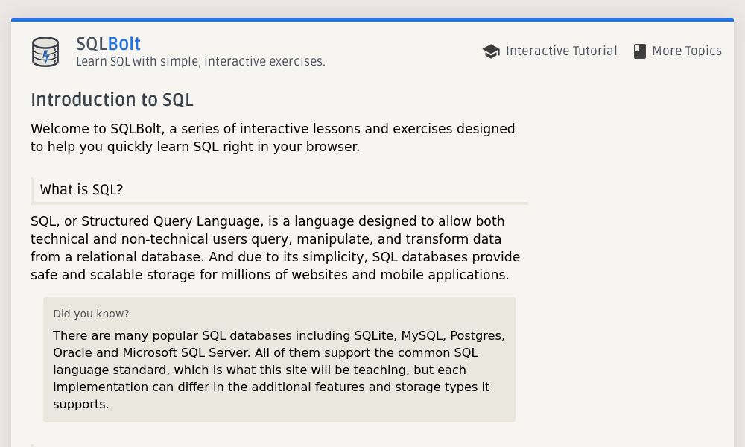Click the book icon beside More Topics
745x447 pixels.
[639, 51]
